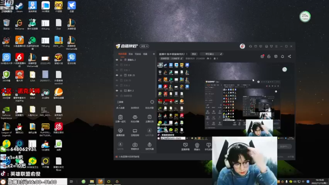Click 修改 button beside stream title
The height and width of the screenshot is (185, 329).
click(194, 54)
